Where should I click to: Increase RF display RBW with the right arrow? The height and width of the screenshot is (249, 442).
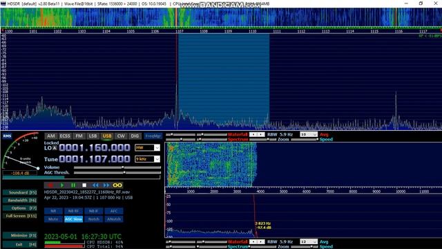coord(261,134)
